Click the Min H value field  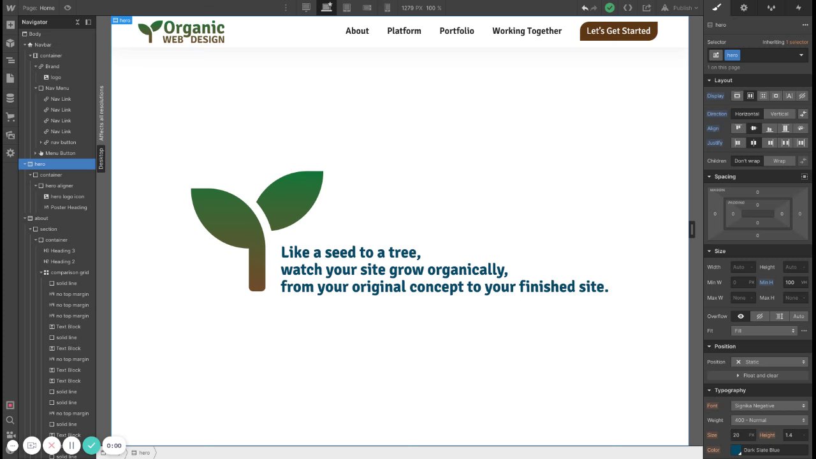(790, 282)
